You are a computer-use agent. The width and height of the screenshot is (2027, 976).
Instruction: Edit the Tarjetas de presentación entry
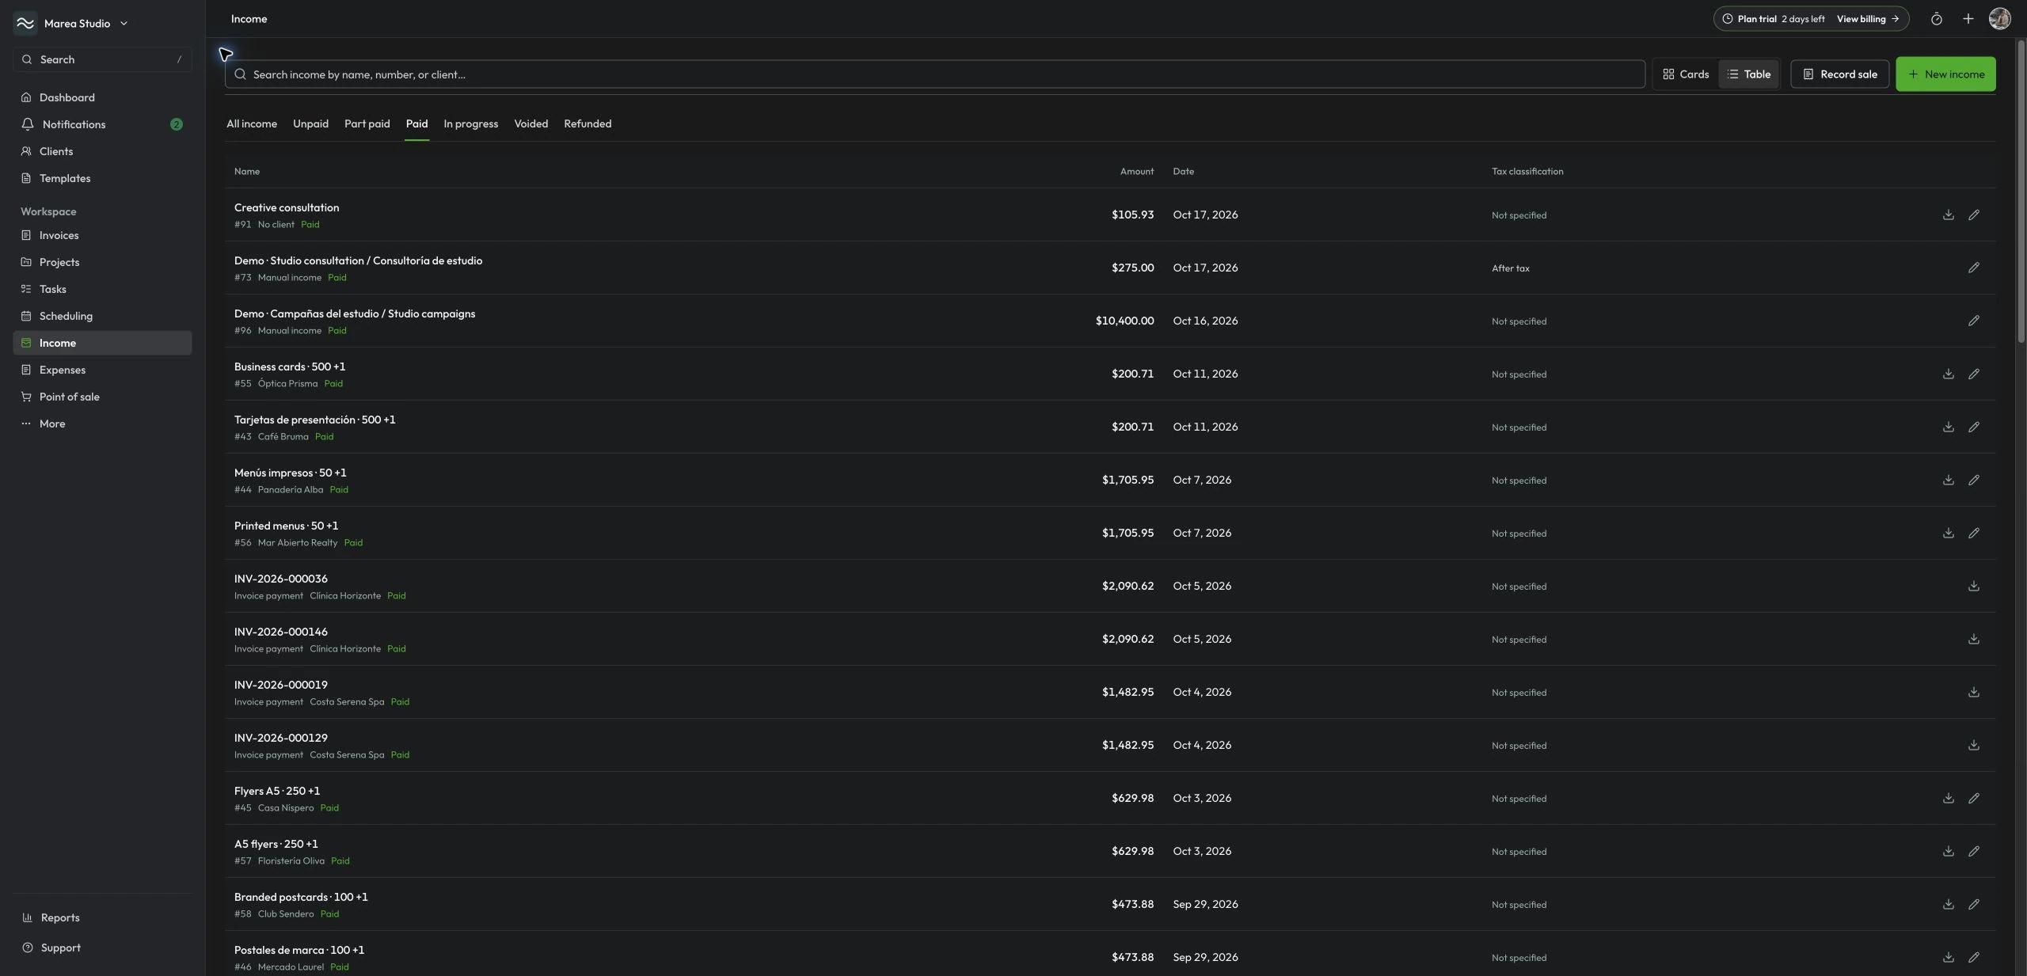point(1973,427)
